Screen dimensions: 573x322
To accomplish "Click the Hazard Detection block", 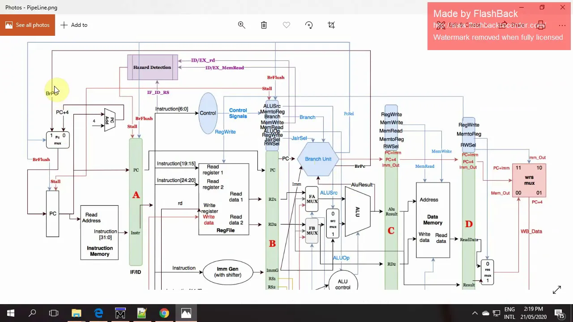I will click(152, 67).
